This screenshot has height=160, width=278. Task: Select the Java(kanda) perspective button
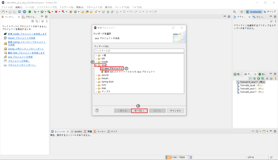click(x=254, y=12)
